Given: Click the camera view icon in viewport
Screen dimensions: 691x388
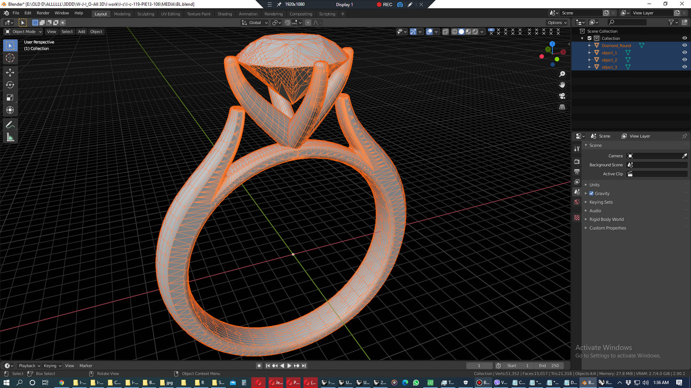Looking at the screenshot, I should (562, 96).
